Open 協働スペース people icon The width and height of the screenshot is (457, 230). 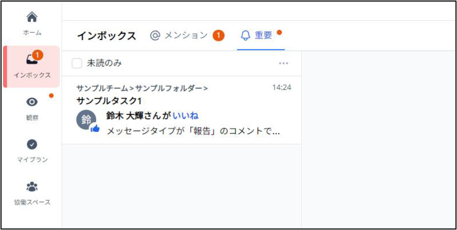pos(32,187)
